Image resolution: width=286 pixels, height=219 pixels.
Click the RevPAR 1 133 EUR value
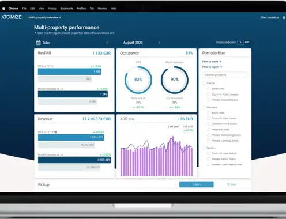click(101, 53)
